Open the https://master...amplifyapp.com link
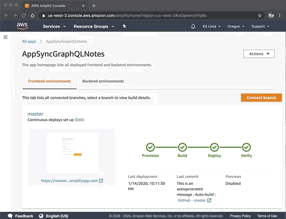 69,181
